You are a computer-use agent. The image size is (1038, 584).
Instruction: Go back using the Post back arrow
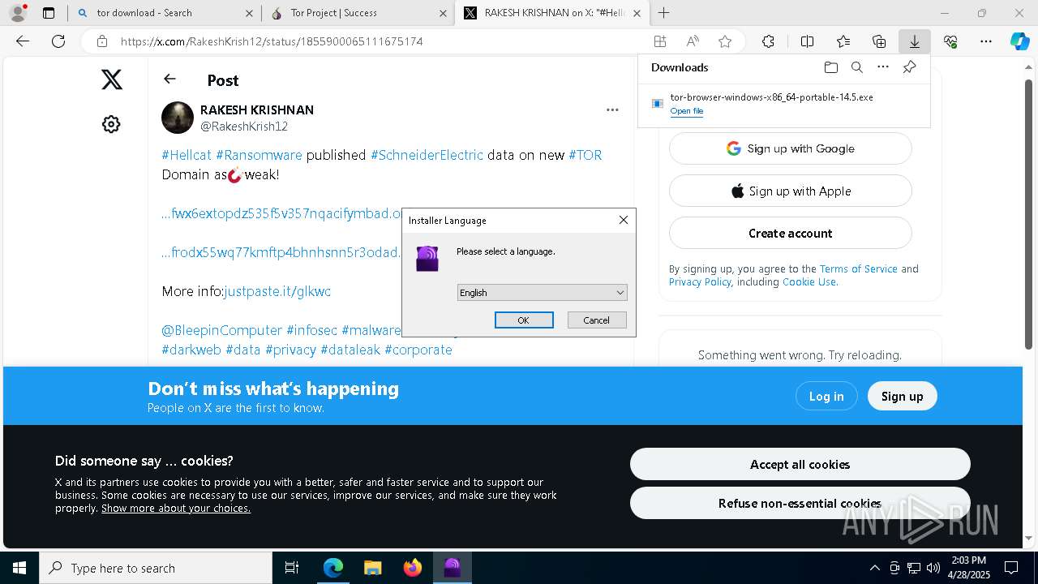point(169,79)
